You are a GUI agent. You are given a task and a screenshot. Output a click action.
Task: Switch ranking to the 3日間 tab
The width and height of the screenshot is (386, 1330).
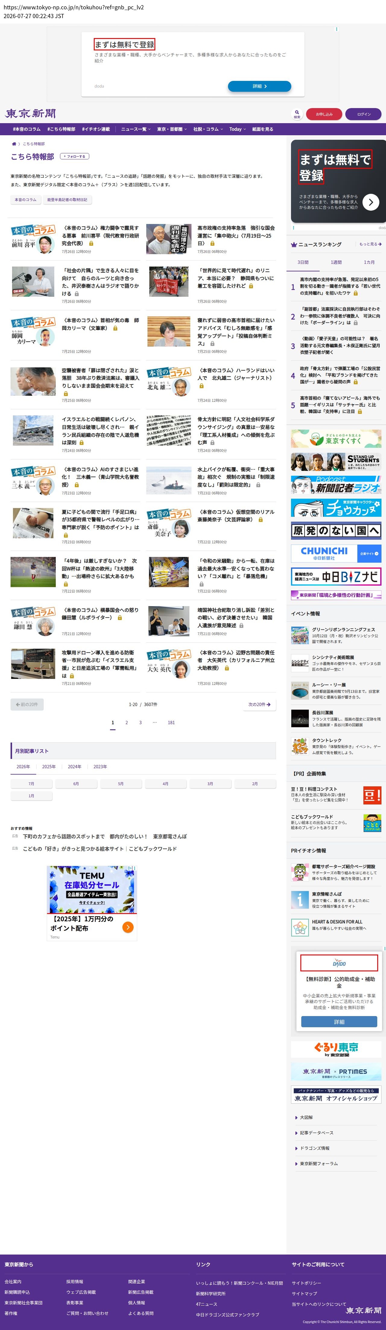(x=303, y=262)
